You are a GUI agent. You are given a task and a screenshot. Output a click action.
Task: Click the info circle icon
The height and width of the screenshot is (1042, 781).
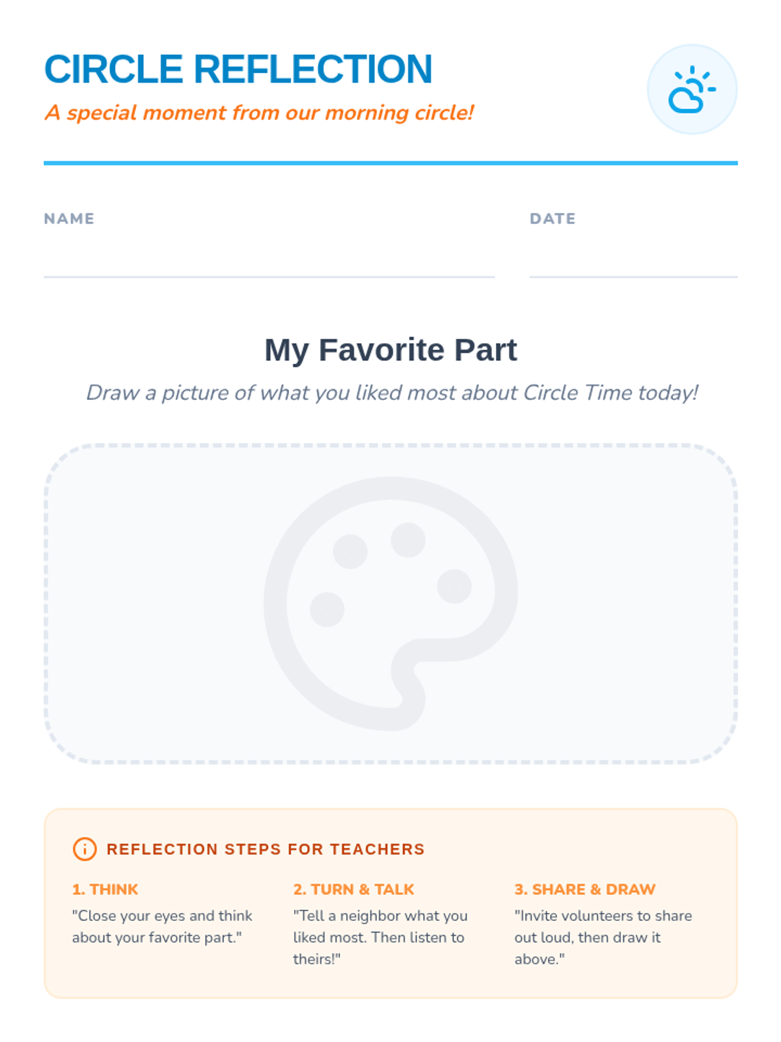point(85,849)
